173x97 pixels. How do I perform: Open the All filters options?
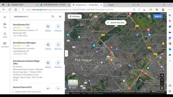pyautogui.click(x=75, y=16)
